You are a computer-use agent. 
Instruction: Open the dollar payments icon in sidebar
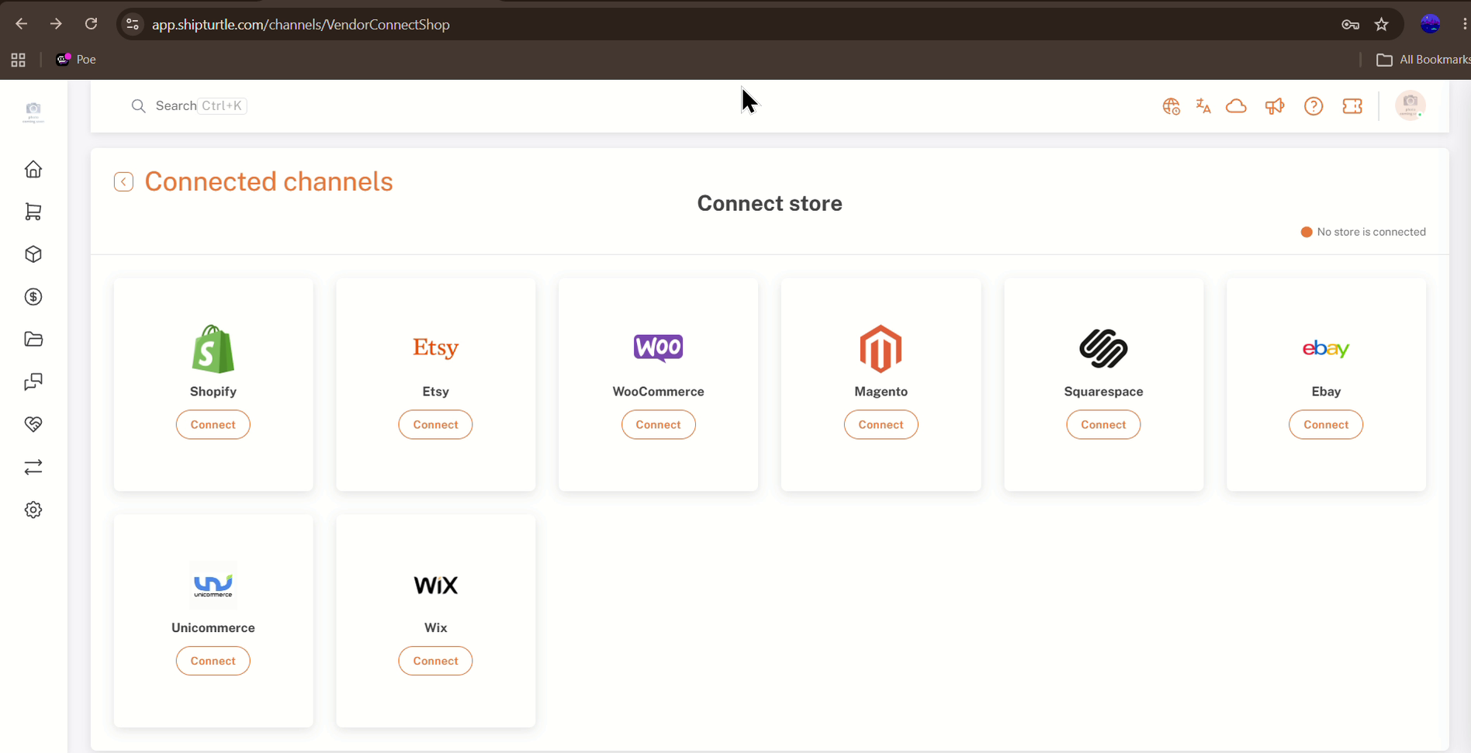33,297
